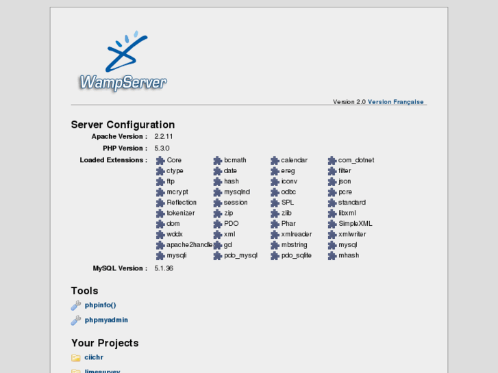The image size is (498, 373).
Task: Click the puzzle icon beside Phar
Action: click(275, 224)
